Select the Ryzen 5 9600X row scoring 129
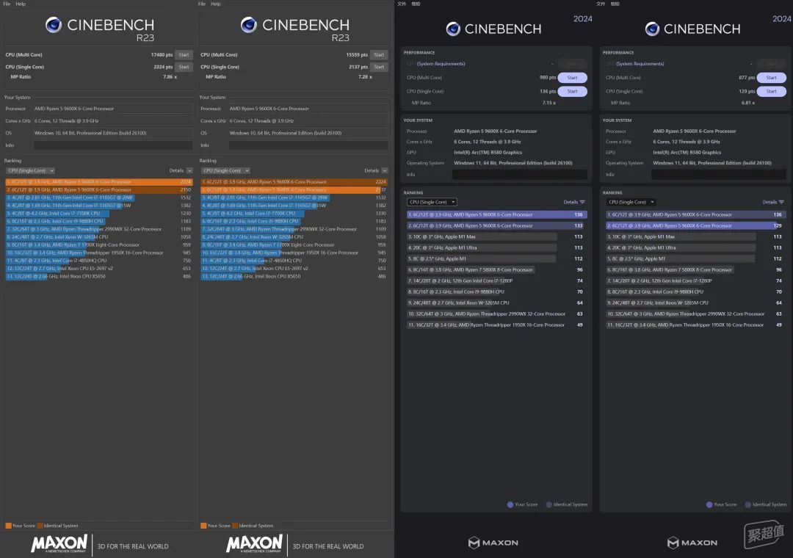793x558 pixels. pyautogui.click(x=696, y=225)
